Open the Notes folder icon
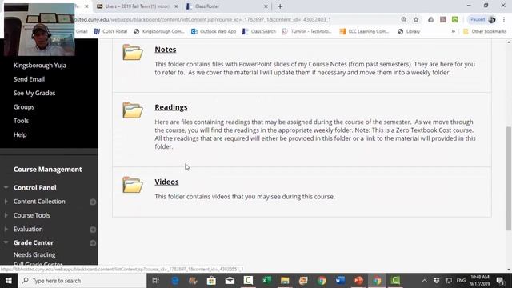 pyautogui.click(x=133, y=52)
